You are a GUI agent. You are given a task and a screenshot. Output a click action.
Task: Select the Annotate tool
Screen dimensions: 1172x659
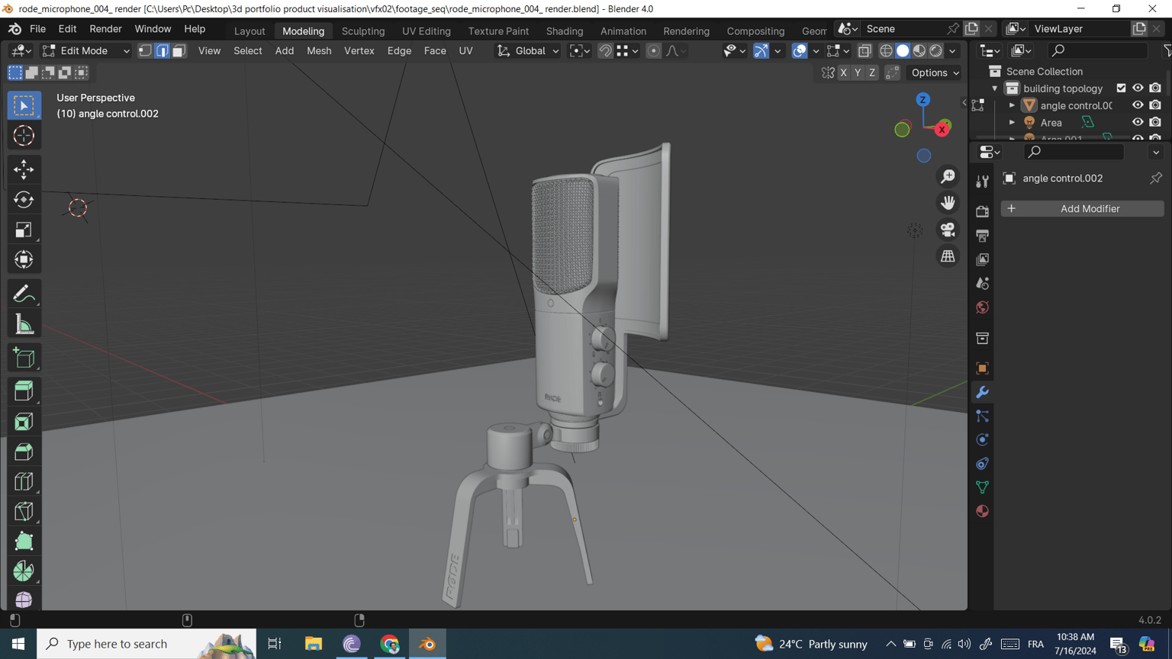pyautogui.click(x=24, y=294)
